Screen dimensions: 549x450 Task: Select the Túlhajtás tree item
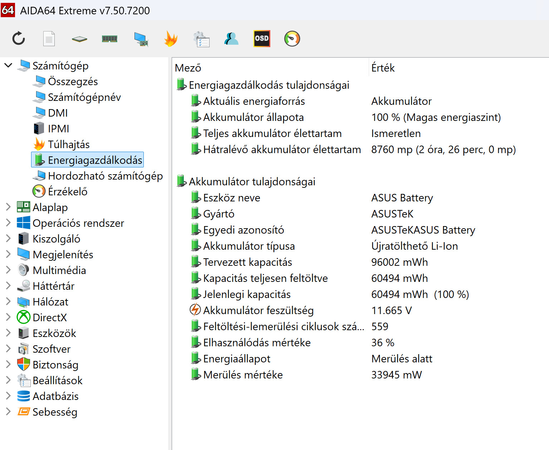(69, 145)
